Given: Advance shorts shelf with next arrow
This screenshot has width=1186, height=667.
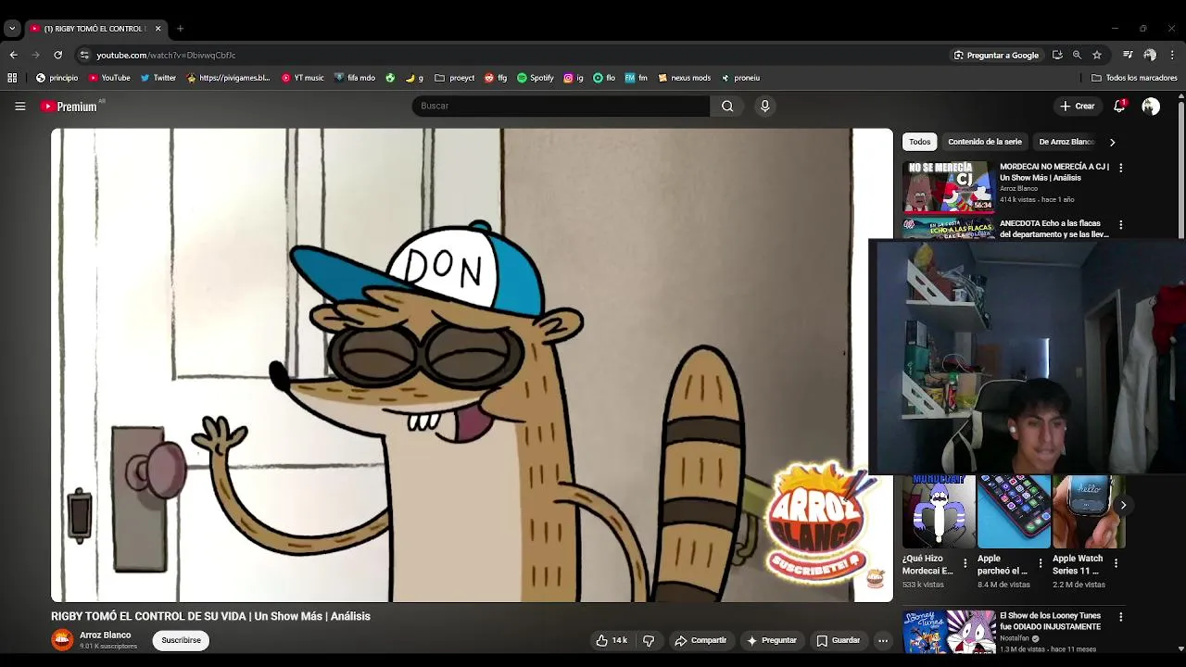Looking at the screenshot, I should coord(1123,505).
